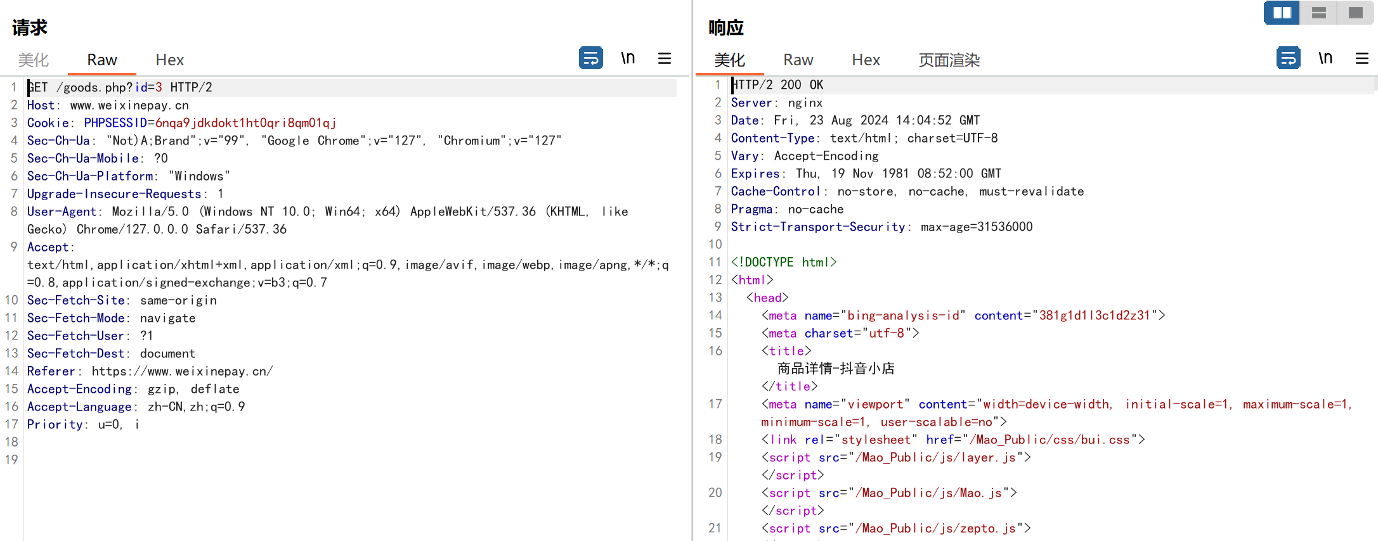Open Hex tab in request panel
The height and width of the screenshot is (541, 1378).
[169, 60]
